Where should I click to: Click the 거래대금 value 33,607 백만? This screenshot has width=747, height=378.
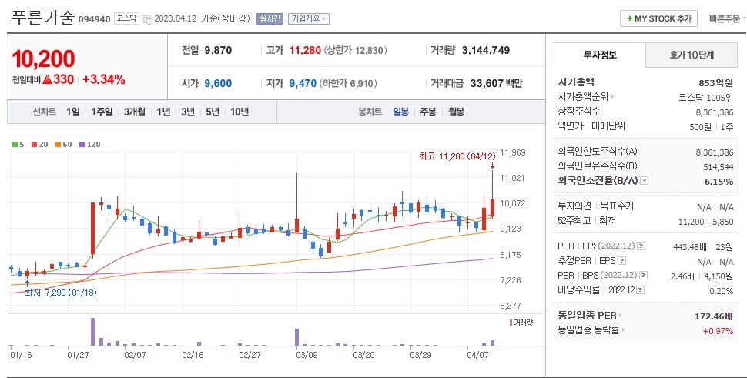(497, 83)
